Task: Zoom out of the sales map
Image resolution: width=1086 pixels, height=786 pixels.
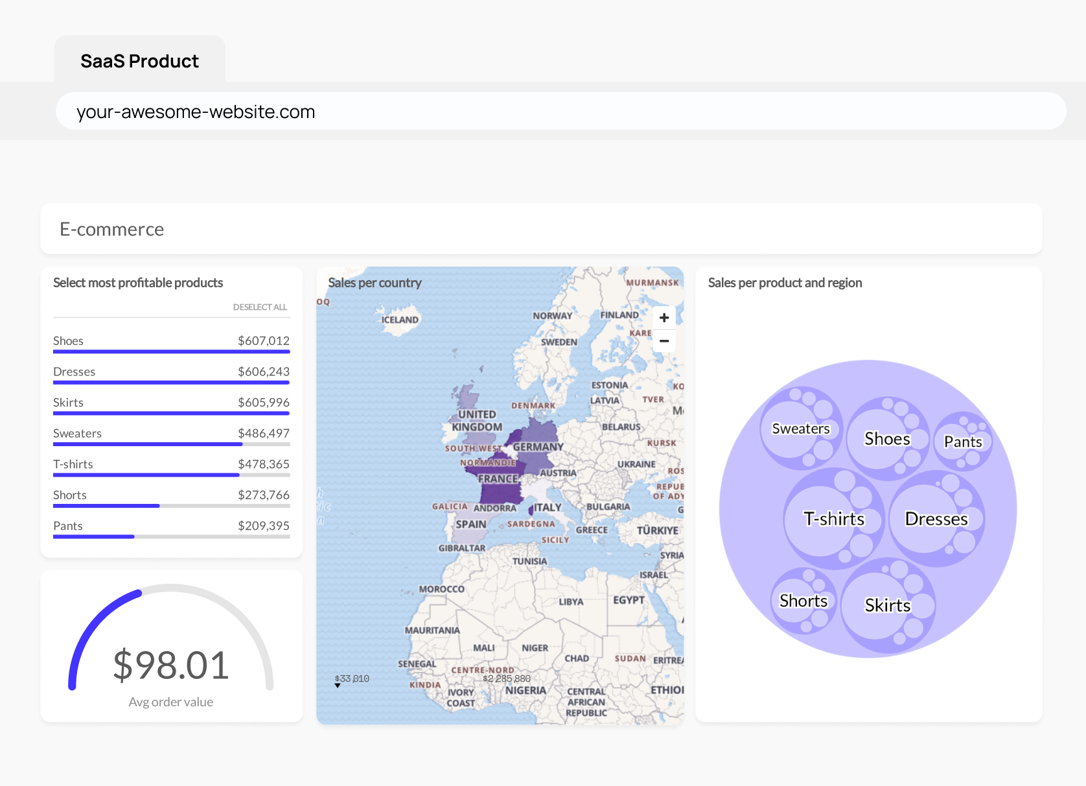Action: click(664, 340)
